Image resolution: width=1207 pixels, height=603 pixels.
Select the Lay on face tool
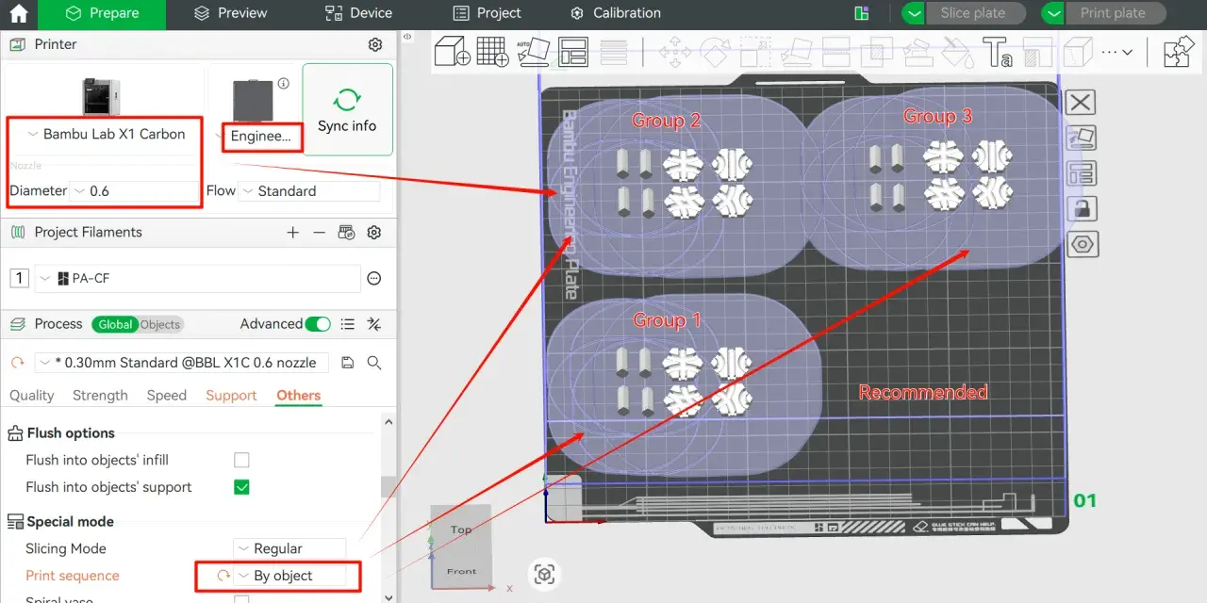click(x=797, y=52)
